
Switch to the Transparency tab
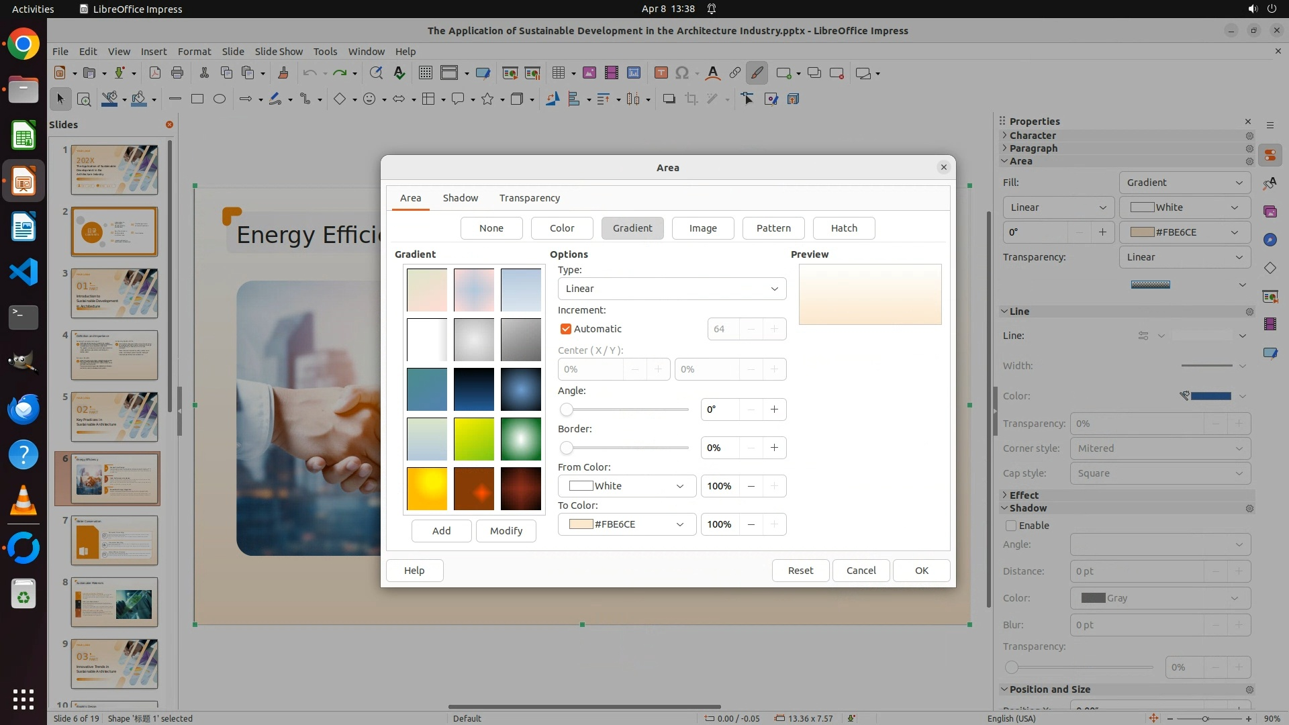[x=529, y=198]
